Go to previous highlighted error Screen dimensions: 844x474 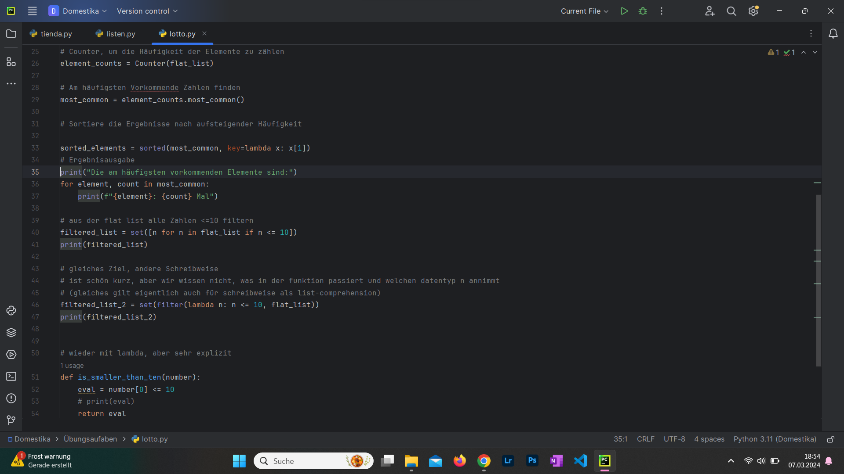(x=804, y=52)
